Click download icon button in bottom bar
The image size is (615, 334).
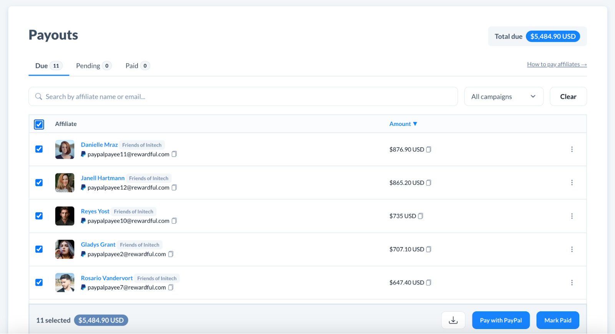coord(453,320)
